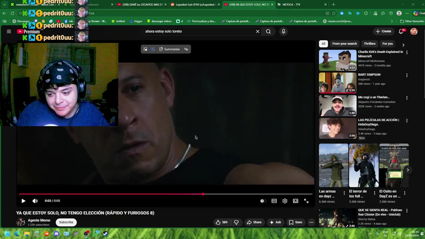Image resolution: width=425 pixels, height=239 pixels.
Task: Open the BART SIMPSON video title
Action: click(x=369, y=75)
